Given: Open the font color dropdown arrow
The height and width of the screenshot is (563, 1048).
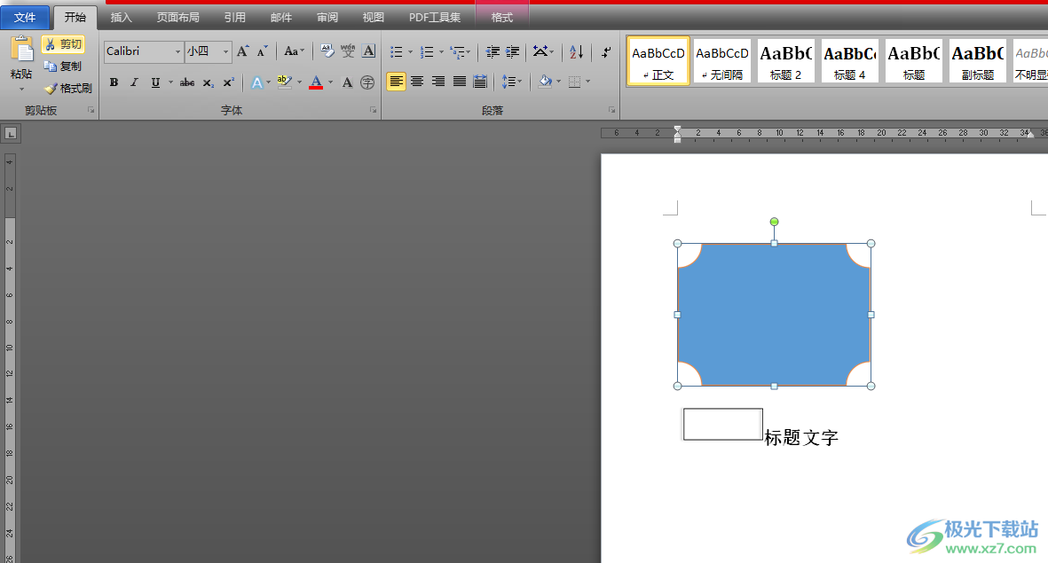Looking at the screenshot, I should [331, 82].
